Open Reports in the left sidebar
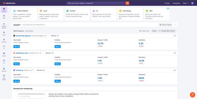197x99 pixels. [4, 70]
